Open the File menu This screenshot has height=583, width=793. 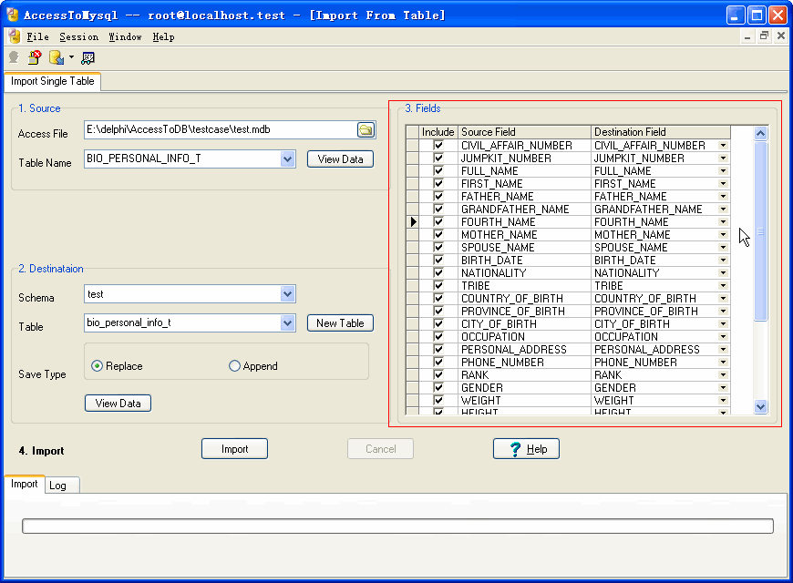point(38,37)
